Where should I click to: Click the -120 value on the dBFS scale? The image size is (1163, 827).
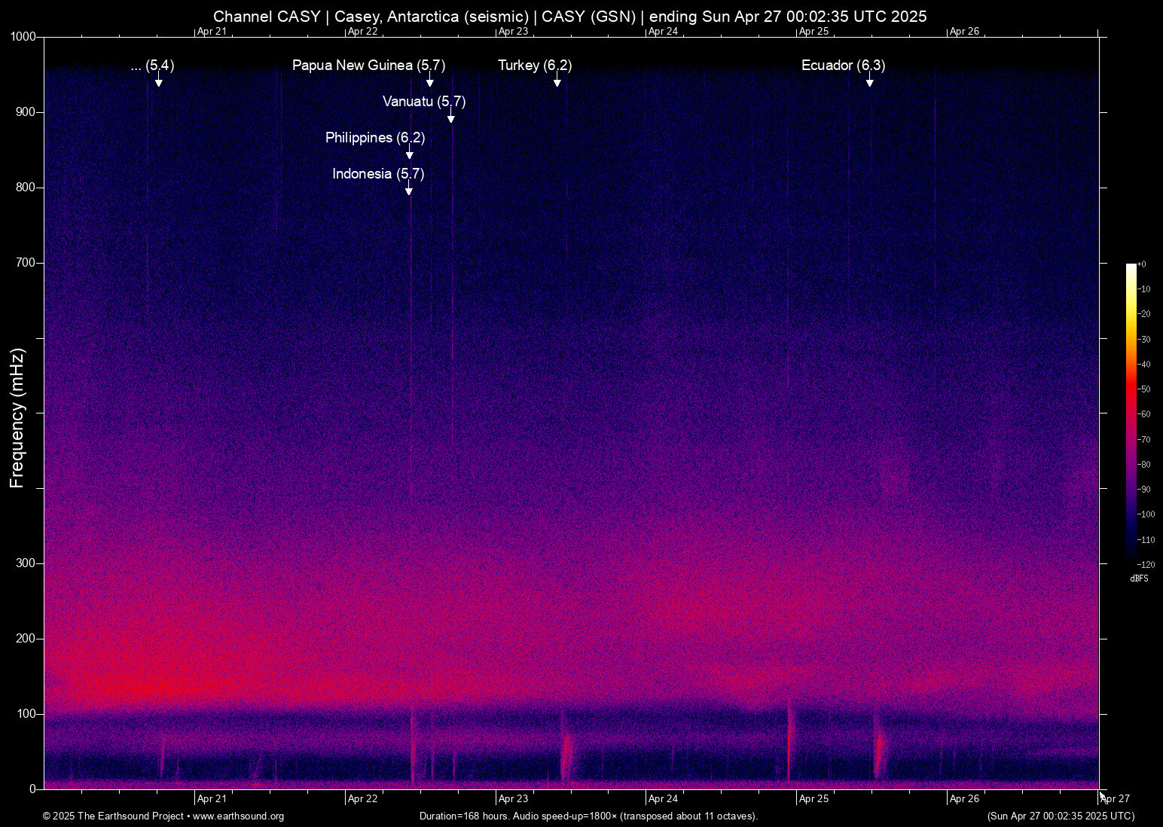tap(1145, 564)
